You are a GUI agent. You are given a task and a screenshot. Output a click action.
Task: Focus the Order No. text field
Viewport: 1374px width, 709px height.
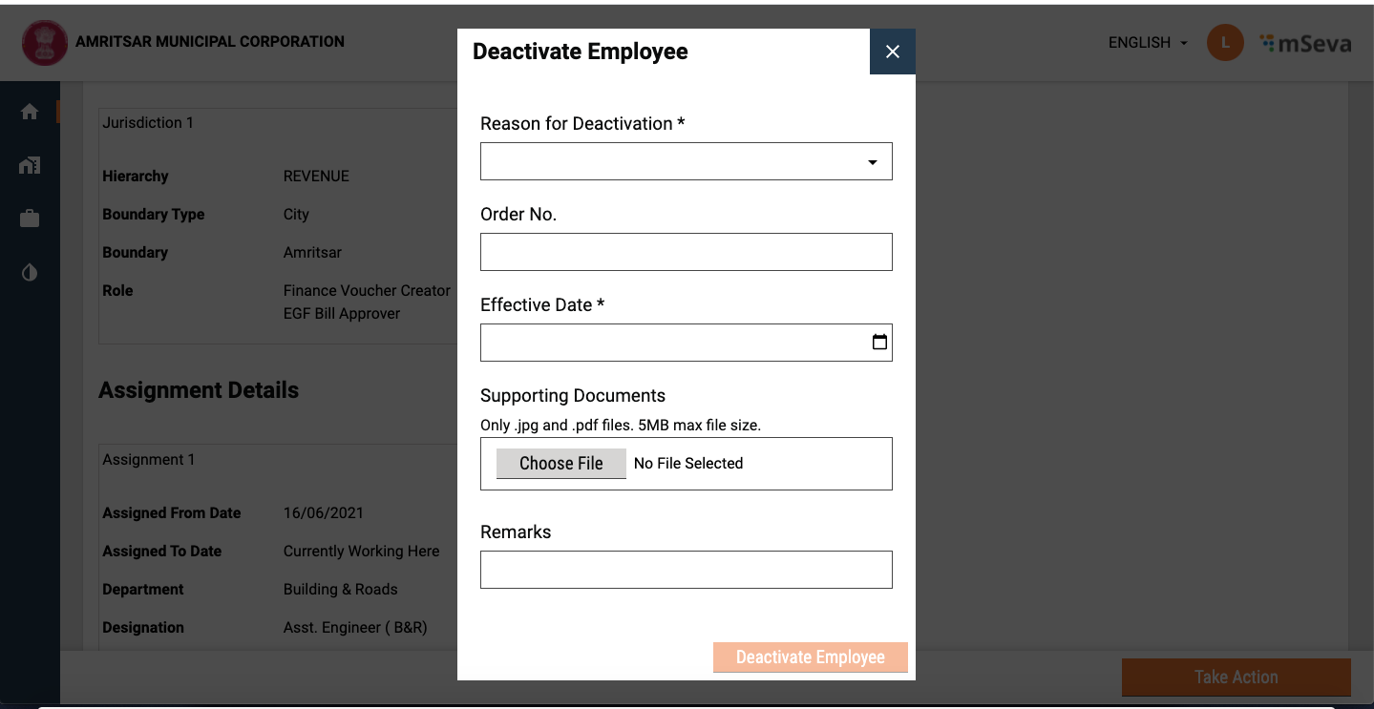(x=686, y=252)
